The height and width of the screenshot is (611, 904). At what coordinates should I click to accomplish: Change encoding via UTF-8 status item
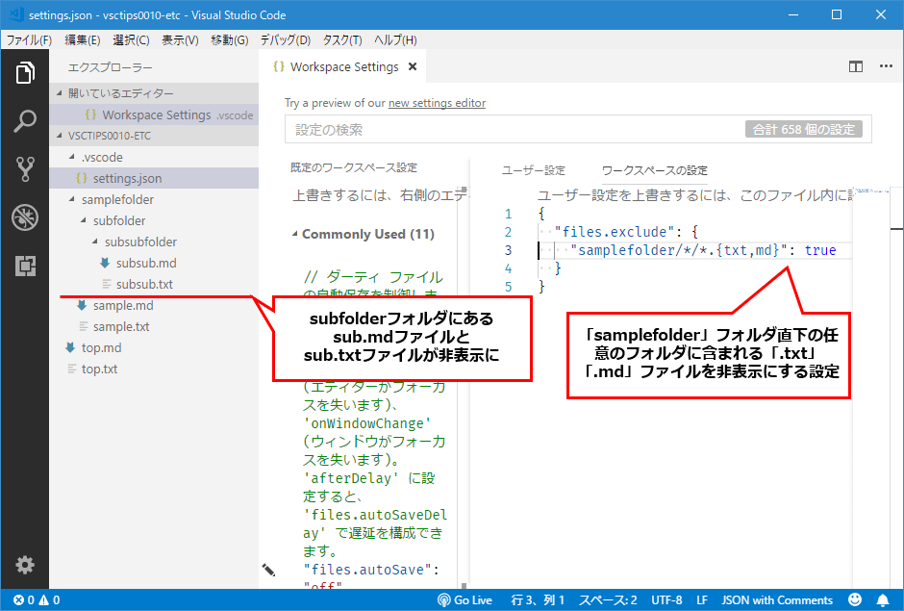point(666,600)
